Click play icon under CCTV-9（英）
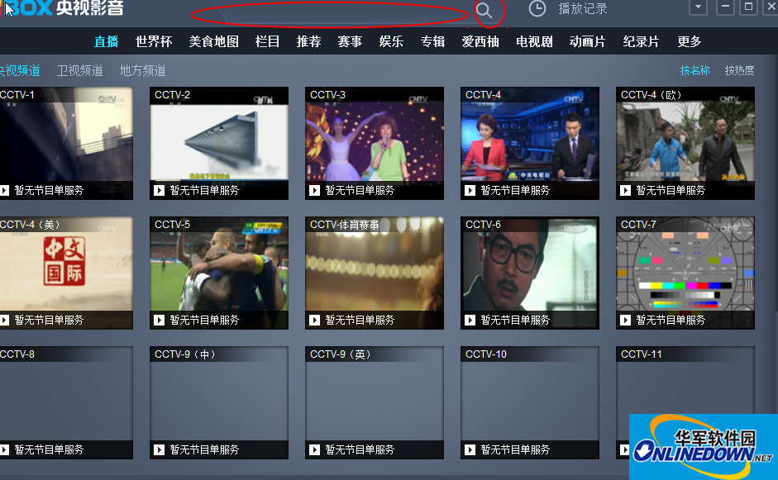 click(x=314, y=450)
